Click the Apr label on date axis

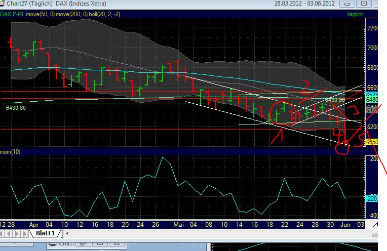pos(34,225)
